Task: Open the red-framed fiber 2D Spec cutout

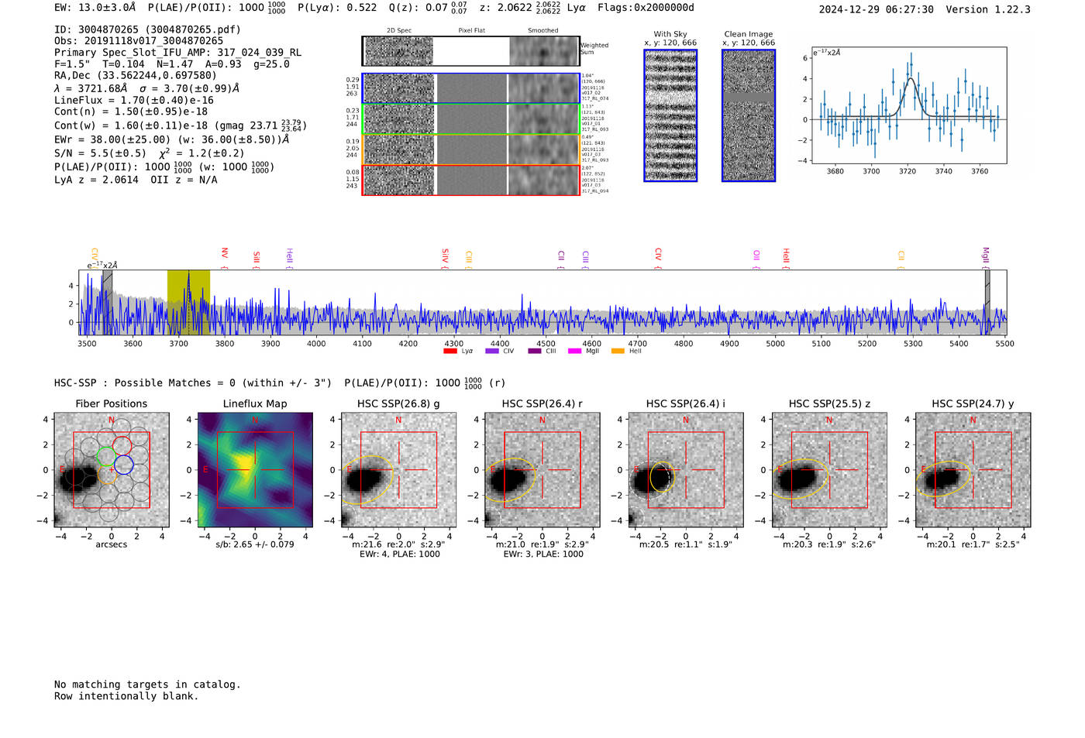Action: click(399, 180)
